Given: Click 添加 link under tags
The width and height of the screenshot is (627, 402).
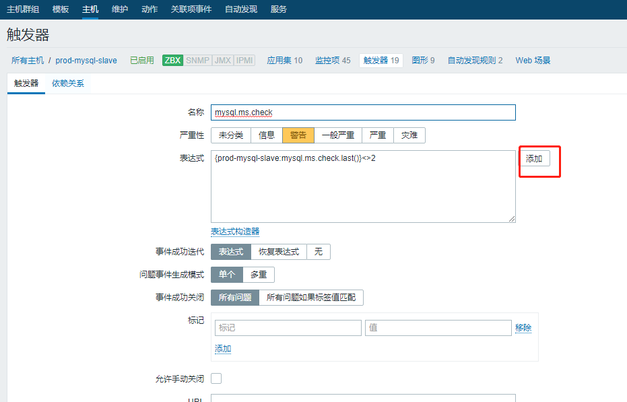Looking at the screenshot, I should pyautogui.click(x=223, y=349).
